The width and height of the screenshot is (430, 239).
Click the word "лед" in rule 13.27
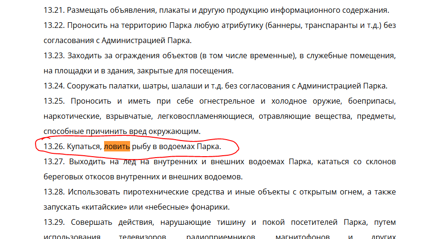(129, 161)
